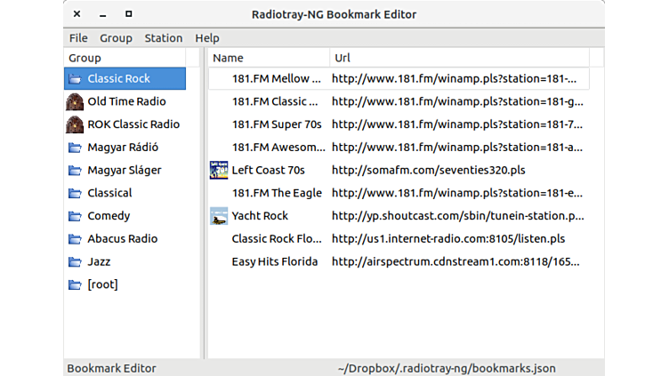Select the 181.FM Super 70s station
Image resolution: width=669 pixels, height=376 pixels.
coord(277,124)
